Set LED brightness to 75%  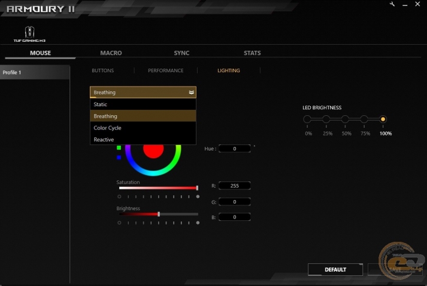pos(364,119)
